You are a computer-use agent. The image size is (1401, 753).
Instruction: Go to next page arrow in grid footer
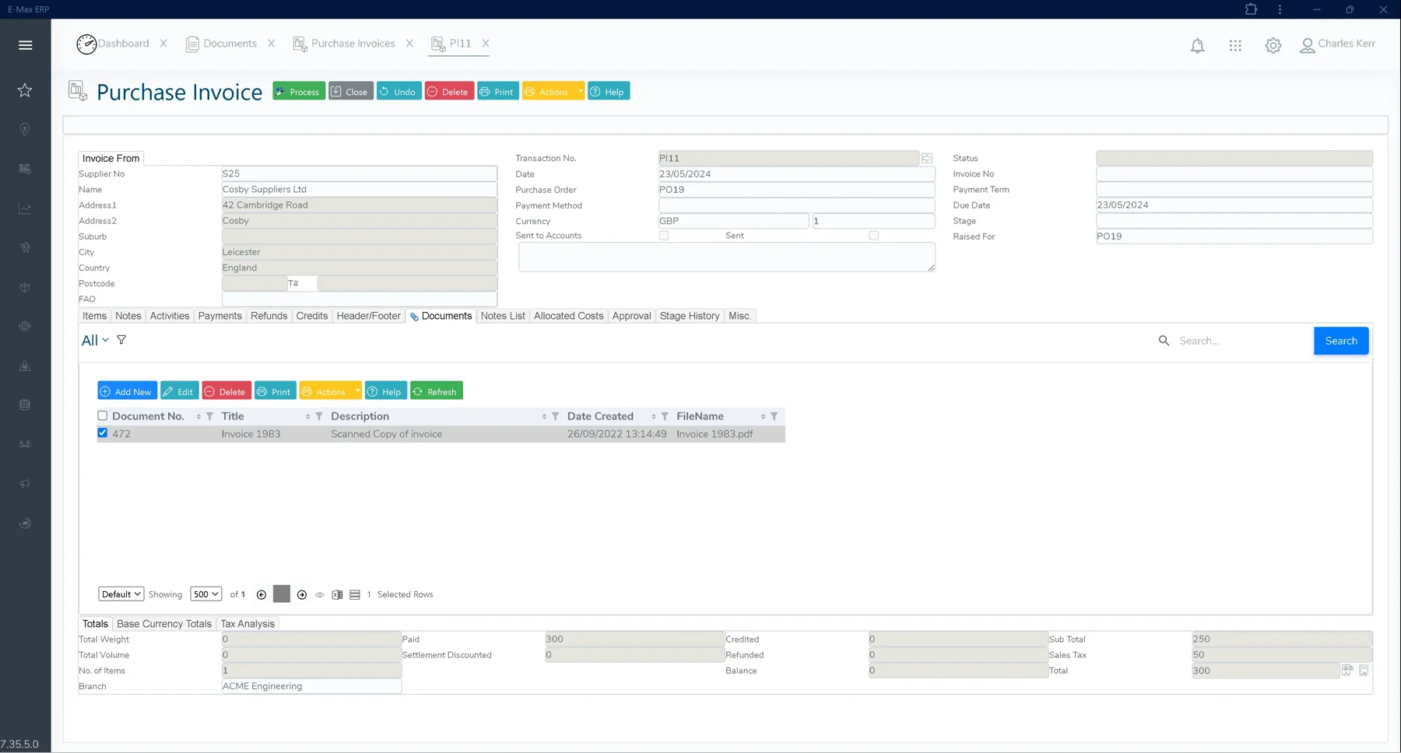pos(302,595)
